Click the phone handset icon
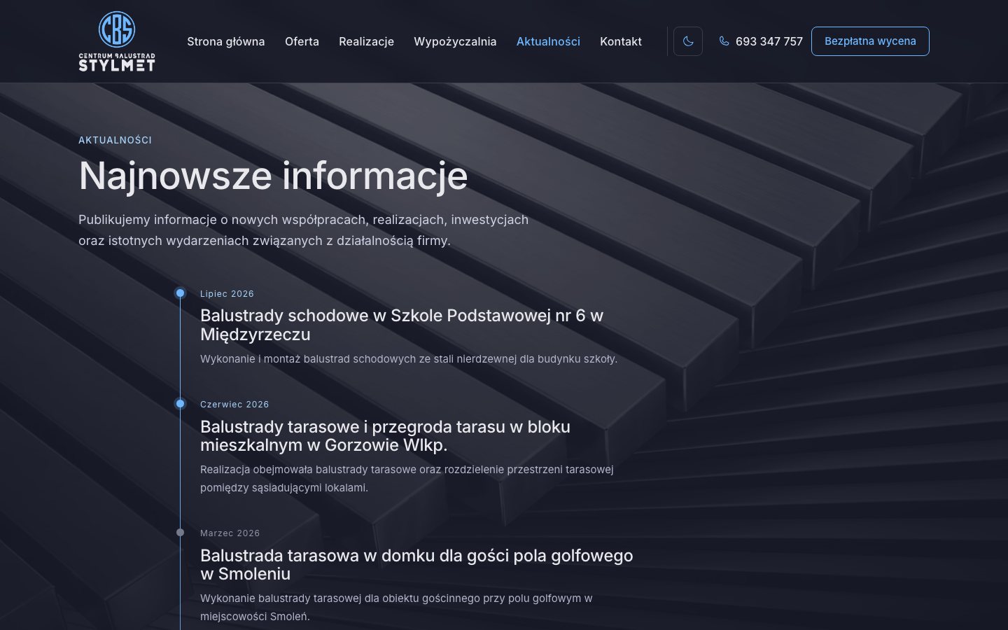 [x=724, y=41]
